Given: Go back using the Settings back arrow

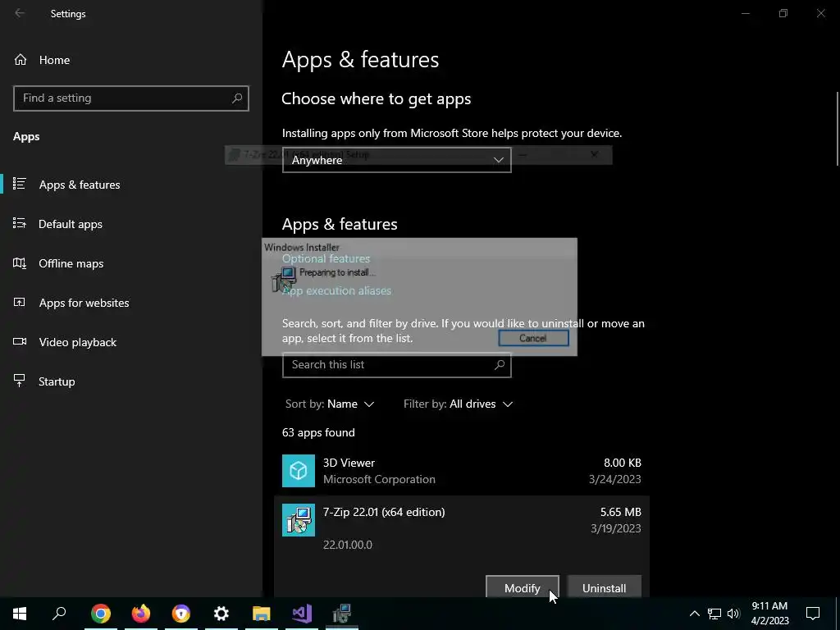Looking at the screenshot, I should (20, 13).
